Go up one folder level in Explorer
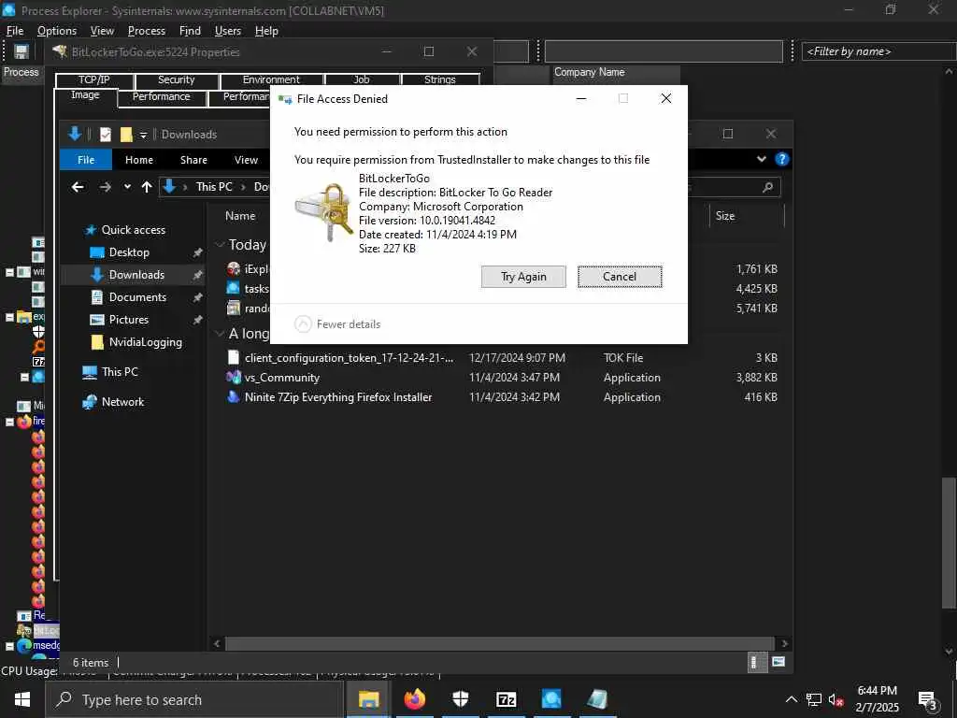Viewport: 957px width, 718px height. pyautogui.click(x=147, y=187)
